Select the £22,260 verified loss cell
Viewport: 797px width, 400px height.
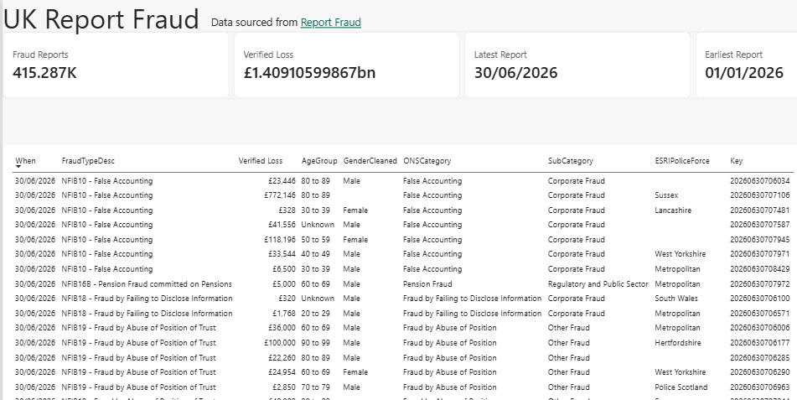(281, 358)
